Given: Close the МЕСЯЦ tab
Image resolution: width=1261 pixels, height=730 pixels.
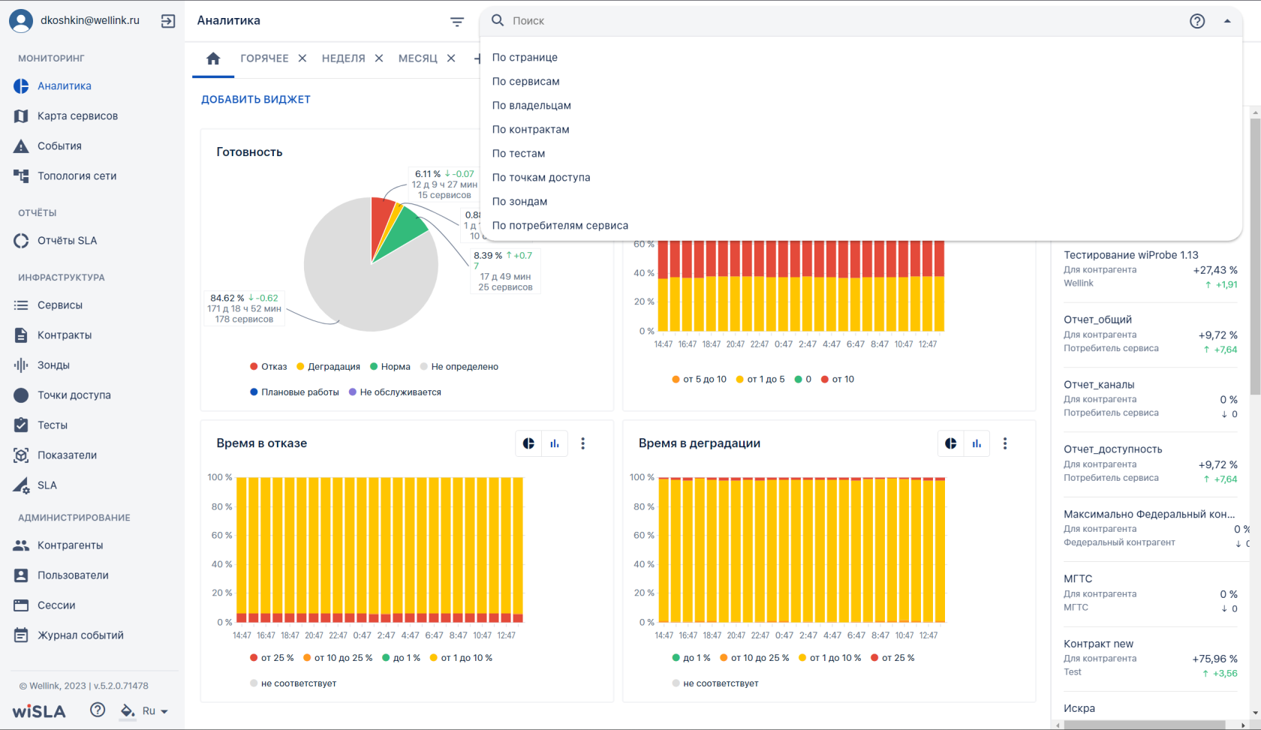Looking at the screenshot, I should [451, 59].
